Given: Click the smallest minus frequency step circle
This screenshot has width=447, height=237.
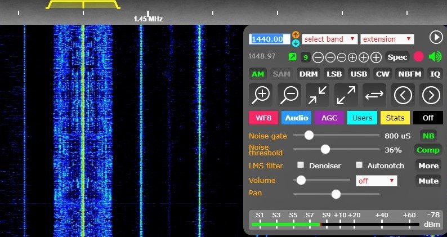Looking at the screenshot, I should pos(342,57).
